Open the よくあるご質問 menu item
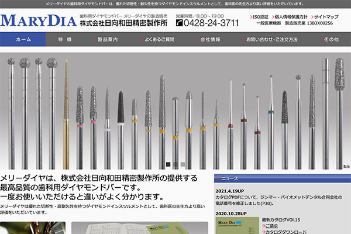Image resolution: width=351 pixels, height=234 pixels. pos(158,39)
